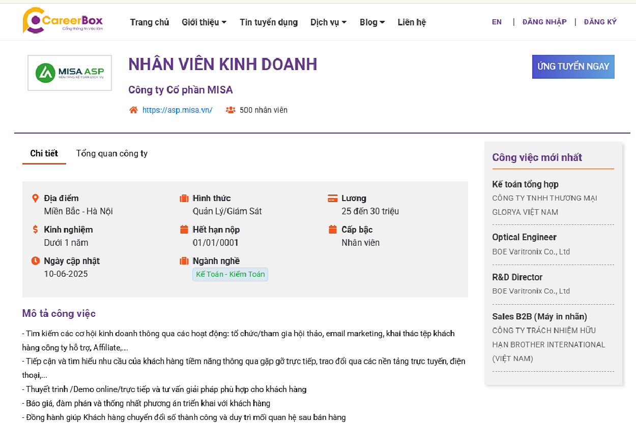The height and width of the screenshot is (423, 636).
Task: Click the 10-06-2025 update date
Action: 66,274
